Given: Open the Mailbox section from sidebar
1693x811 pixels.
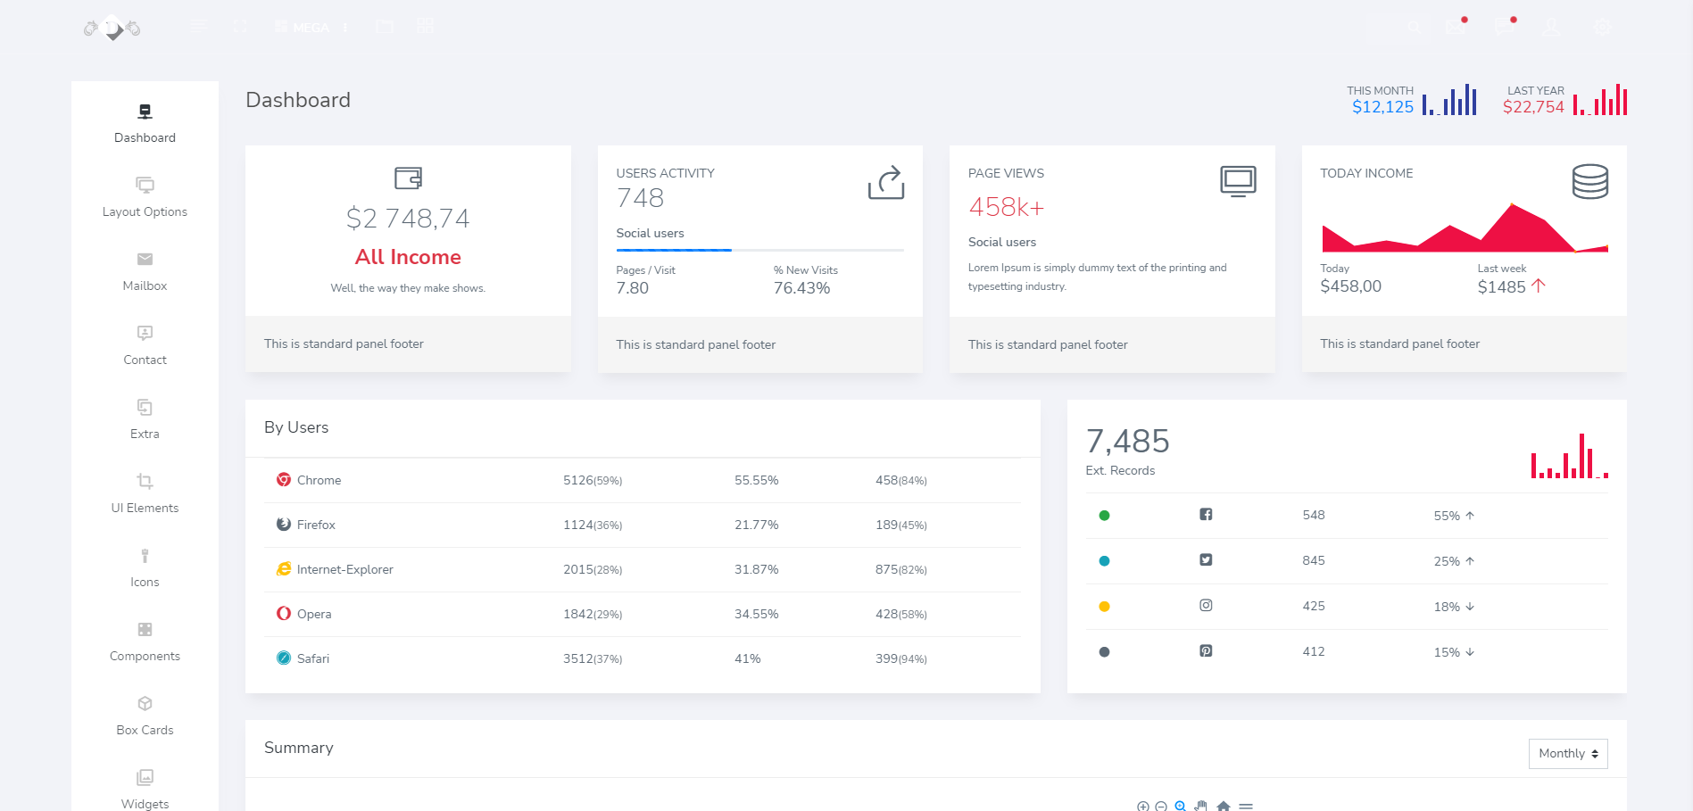Looking at the screenshot, I should 145,270.
